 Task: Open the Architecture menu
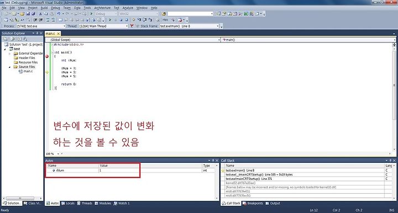(x=102, y=8)
